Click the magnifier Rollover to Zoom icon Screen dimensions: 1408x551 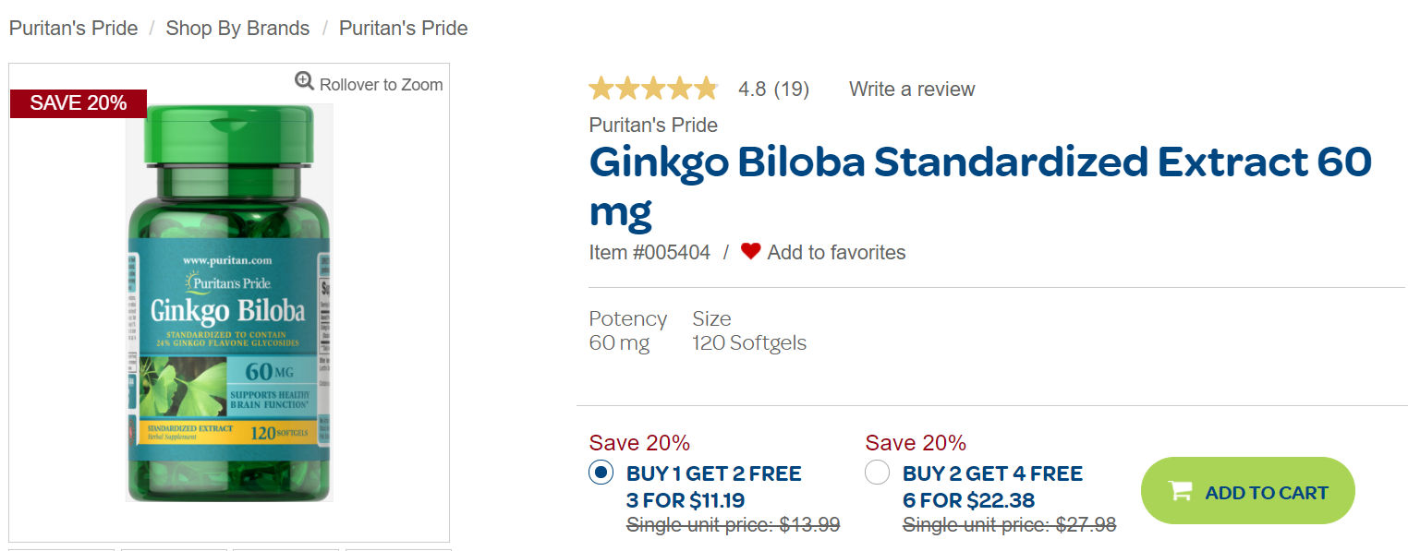pos(304,81)
